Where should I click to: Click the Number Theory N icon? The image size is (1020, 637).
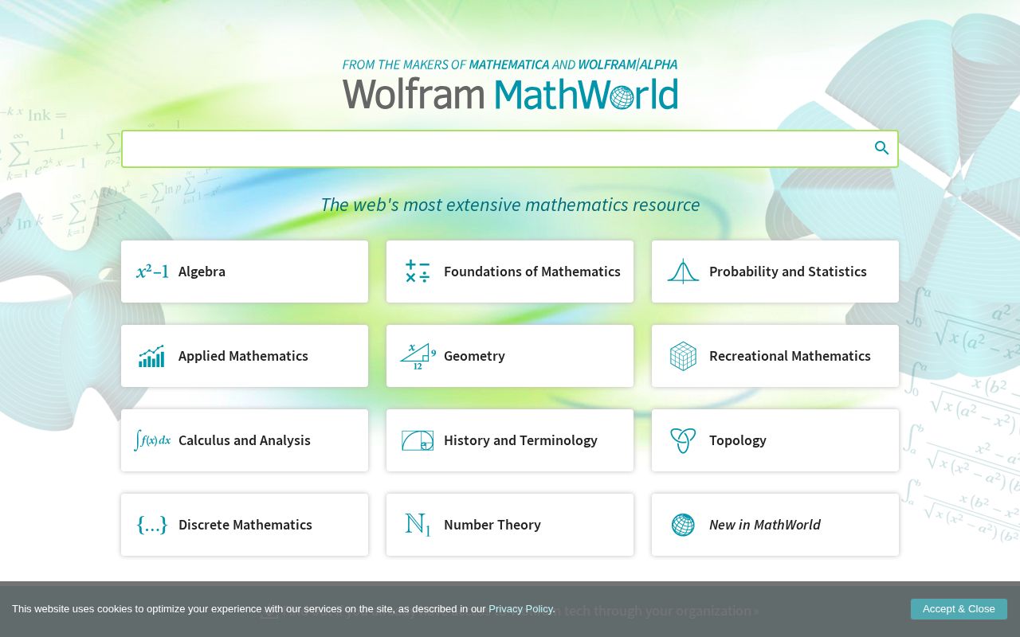point(417,525)
